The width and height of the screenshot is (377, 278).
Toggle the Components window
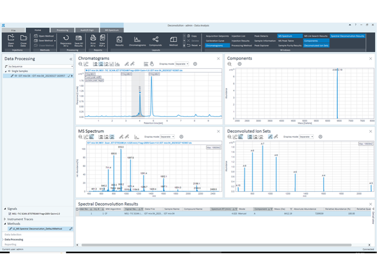click(316, 41)
